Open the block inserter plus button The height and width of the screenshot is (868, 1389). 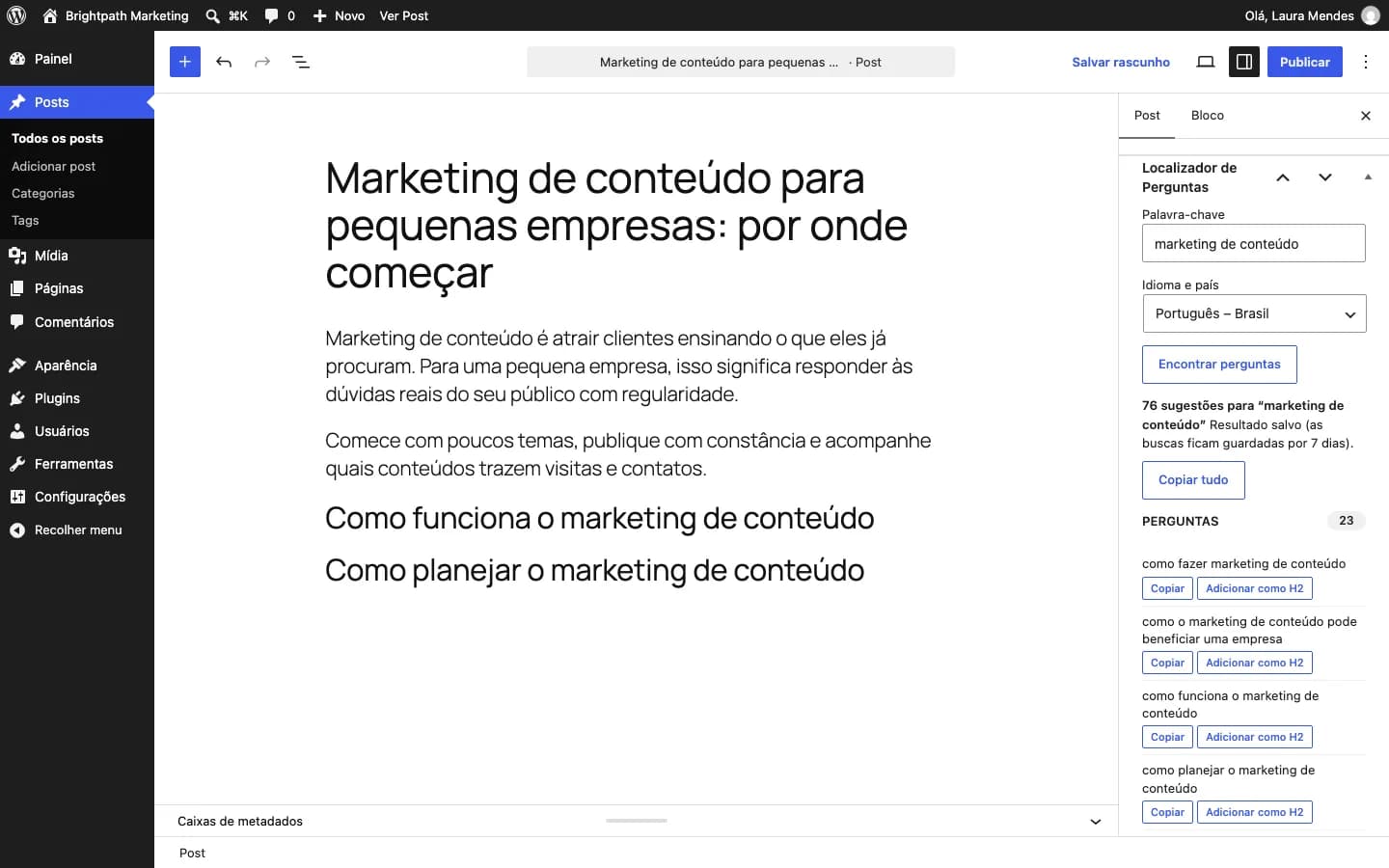185,62
